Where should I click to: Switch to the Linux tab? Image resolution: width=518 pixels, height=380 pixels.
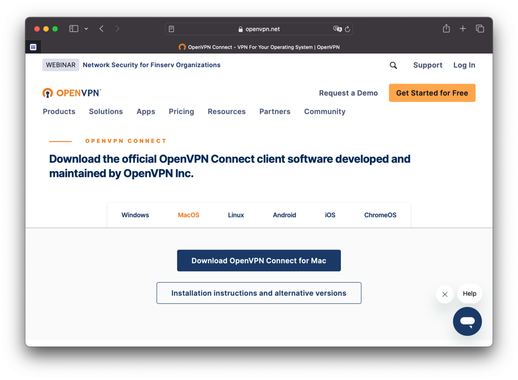coord(236,215)
